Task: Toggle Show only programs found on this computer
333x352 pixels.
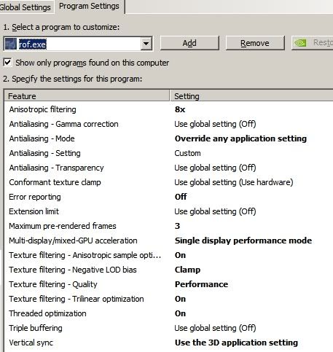Action: point(7,63)
